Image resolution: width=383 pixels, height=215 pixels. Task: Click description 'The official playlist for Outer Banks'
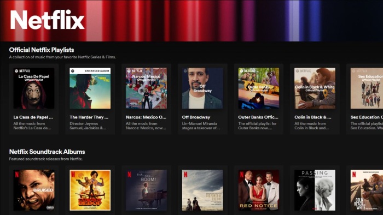tap(258, 126)
